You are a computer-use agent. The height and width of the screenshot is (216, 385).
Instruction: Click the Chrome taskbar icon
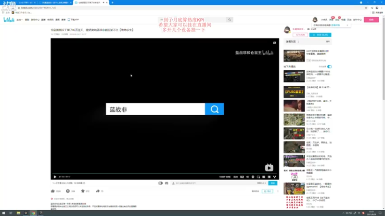point(33,213)
